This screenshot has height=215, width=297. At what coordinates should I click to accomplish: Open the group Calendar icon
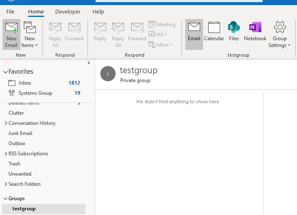click(x=214, y=32)
